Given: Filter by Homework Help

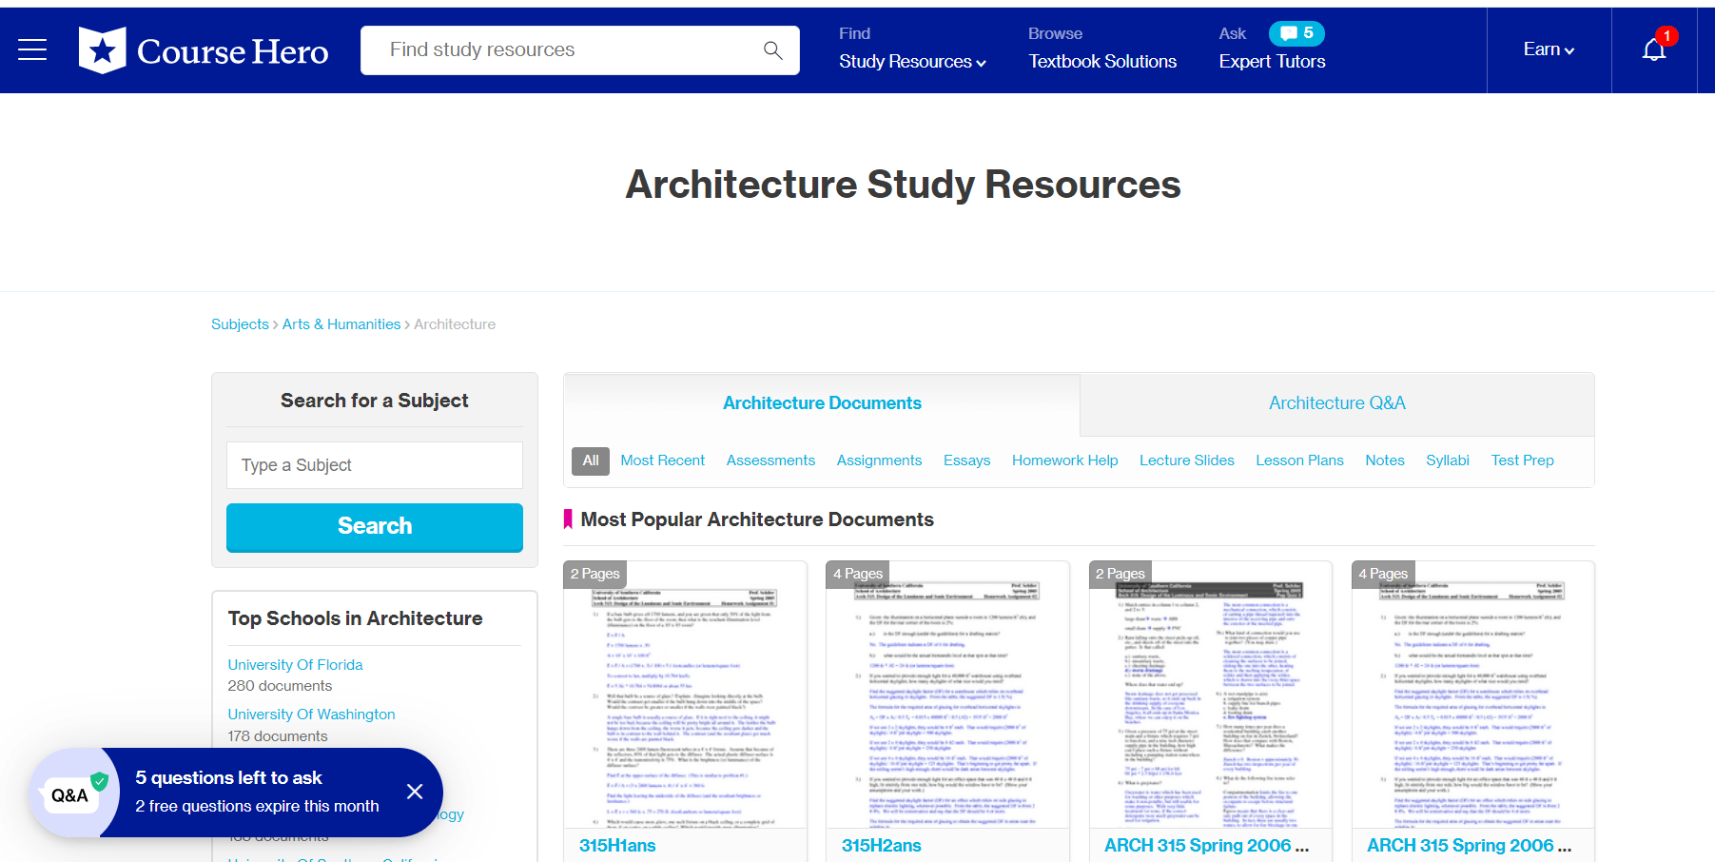Looking at the screenshot, I should 1064,460.
